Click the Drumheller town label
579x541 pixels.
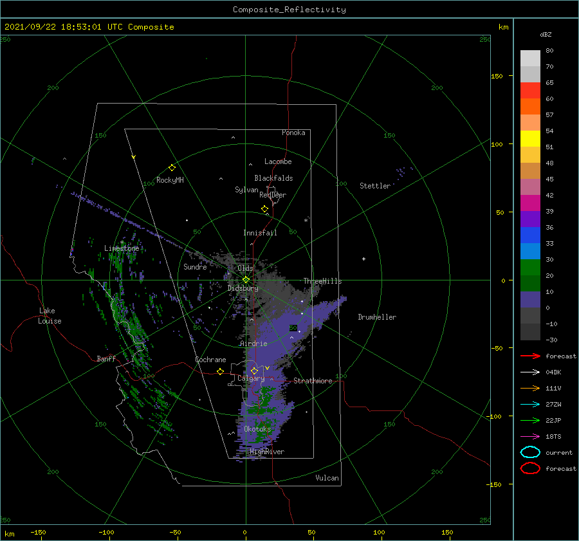(377, 317)
